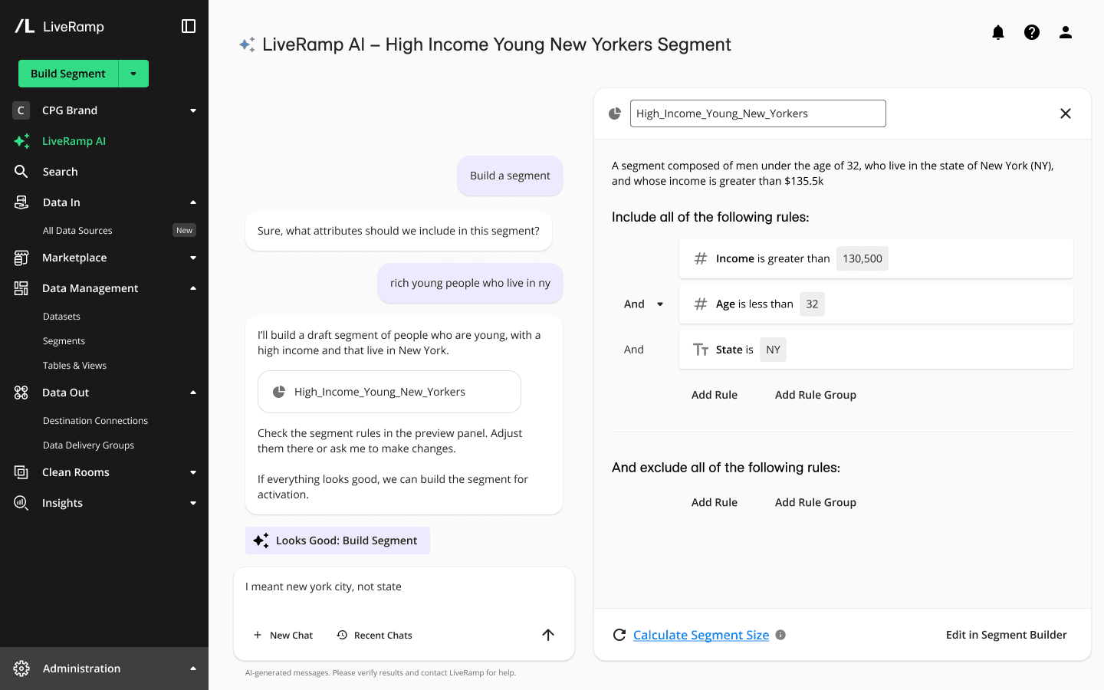Click Add Rule Group under include rules
This screenshot has height=690, width=1104.
pos(816,395)
